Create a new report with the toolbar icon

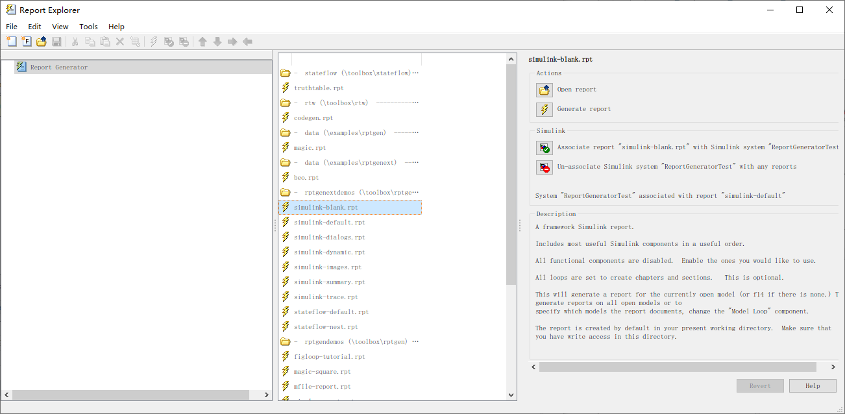point(11,41)
